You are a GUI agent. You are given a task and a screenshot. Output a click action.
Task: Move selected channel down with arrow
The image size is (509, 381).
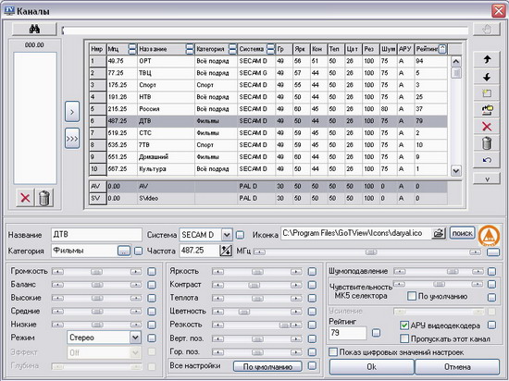487,77
